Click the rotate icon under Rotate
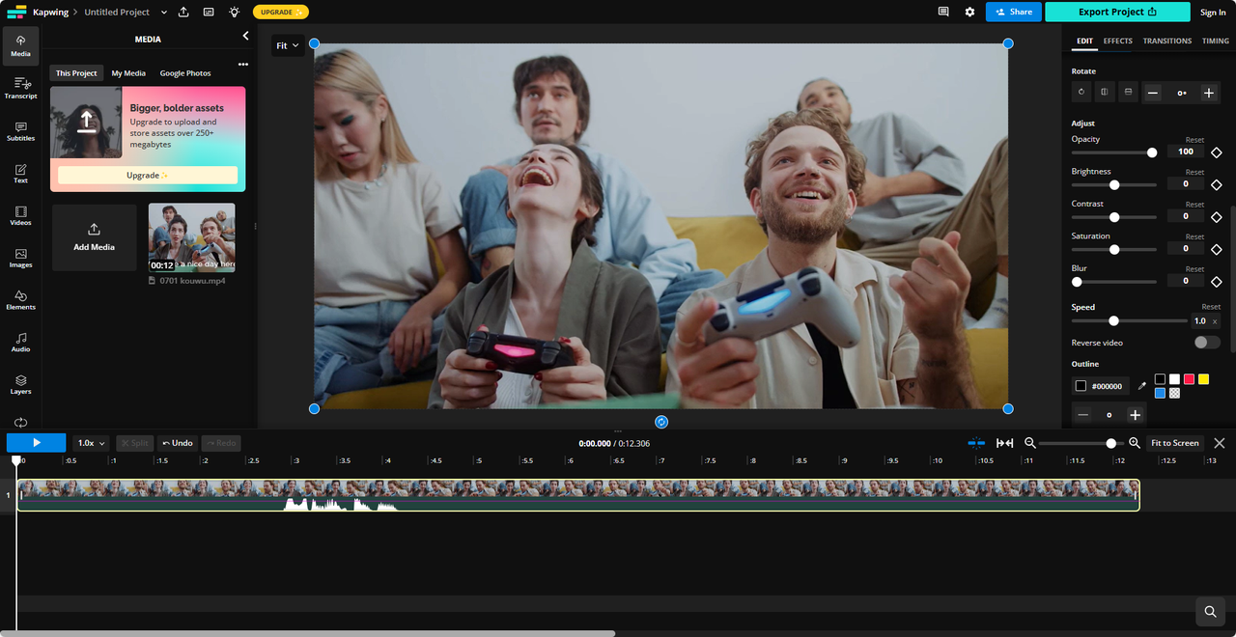This screenshot has height=637, width=1236. [1081, 93]
